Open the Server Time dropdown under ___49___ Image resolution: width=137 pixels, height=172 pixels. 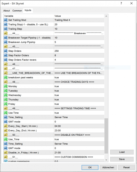click(x=79, y=117)
